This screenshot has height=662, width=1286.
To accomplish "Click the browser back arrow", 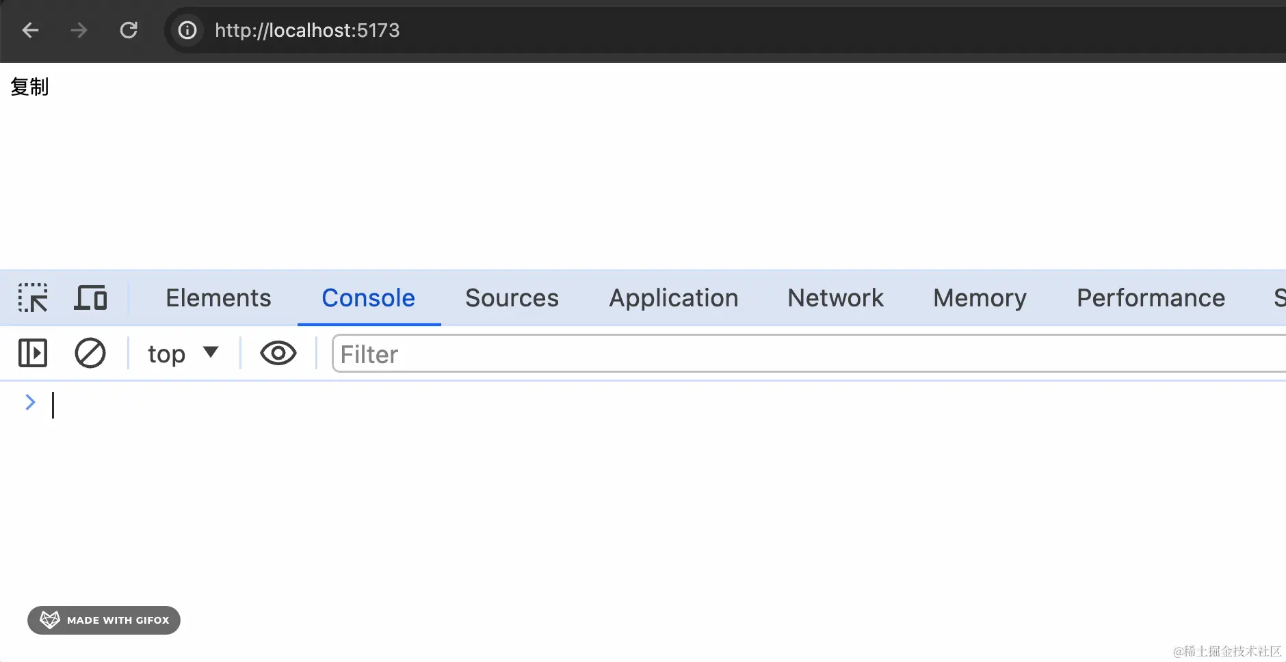I will (x=30, y=30).
